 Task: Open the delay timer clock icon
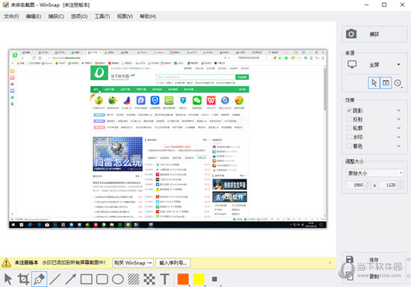pos(398,83)
